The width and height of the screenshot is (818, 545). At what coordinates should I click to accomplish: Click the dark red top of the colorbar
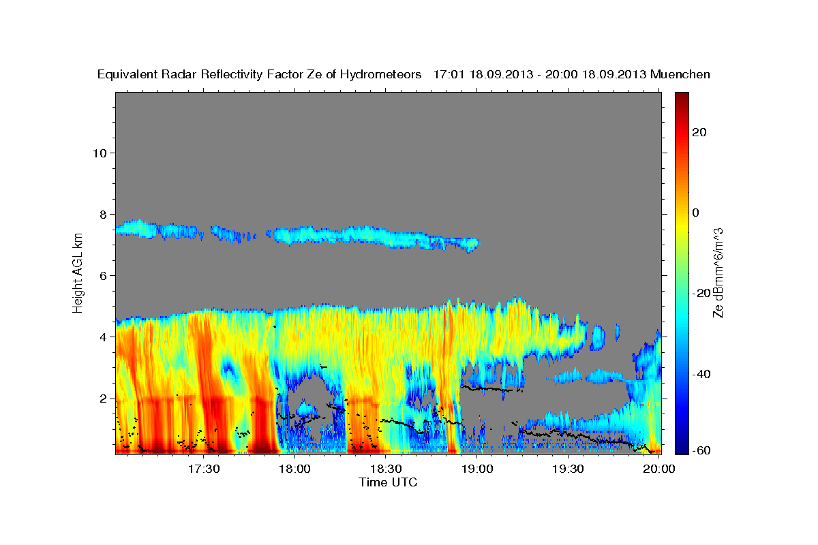682,97
